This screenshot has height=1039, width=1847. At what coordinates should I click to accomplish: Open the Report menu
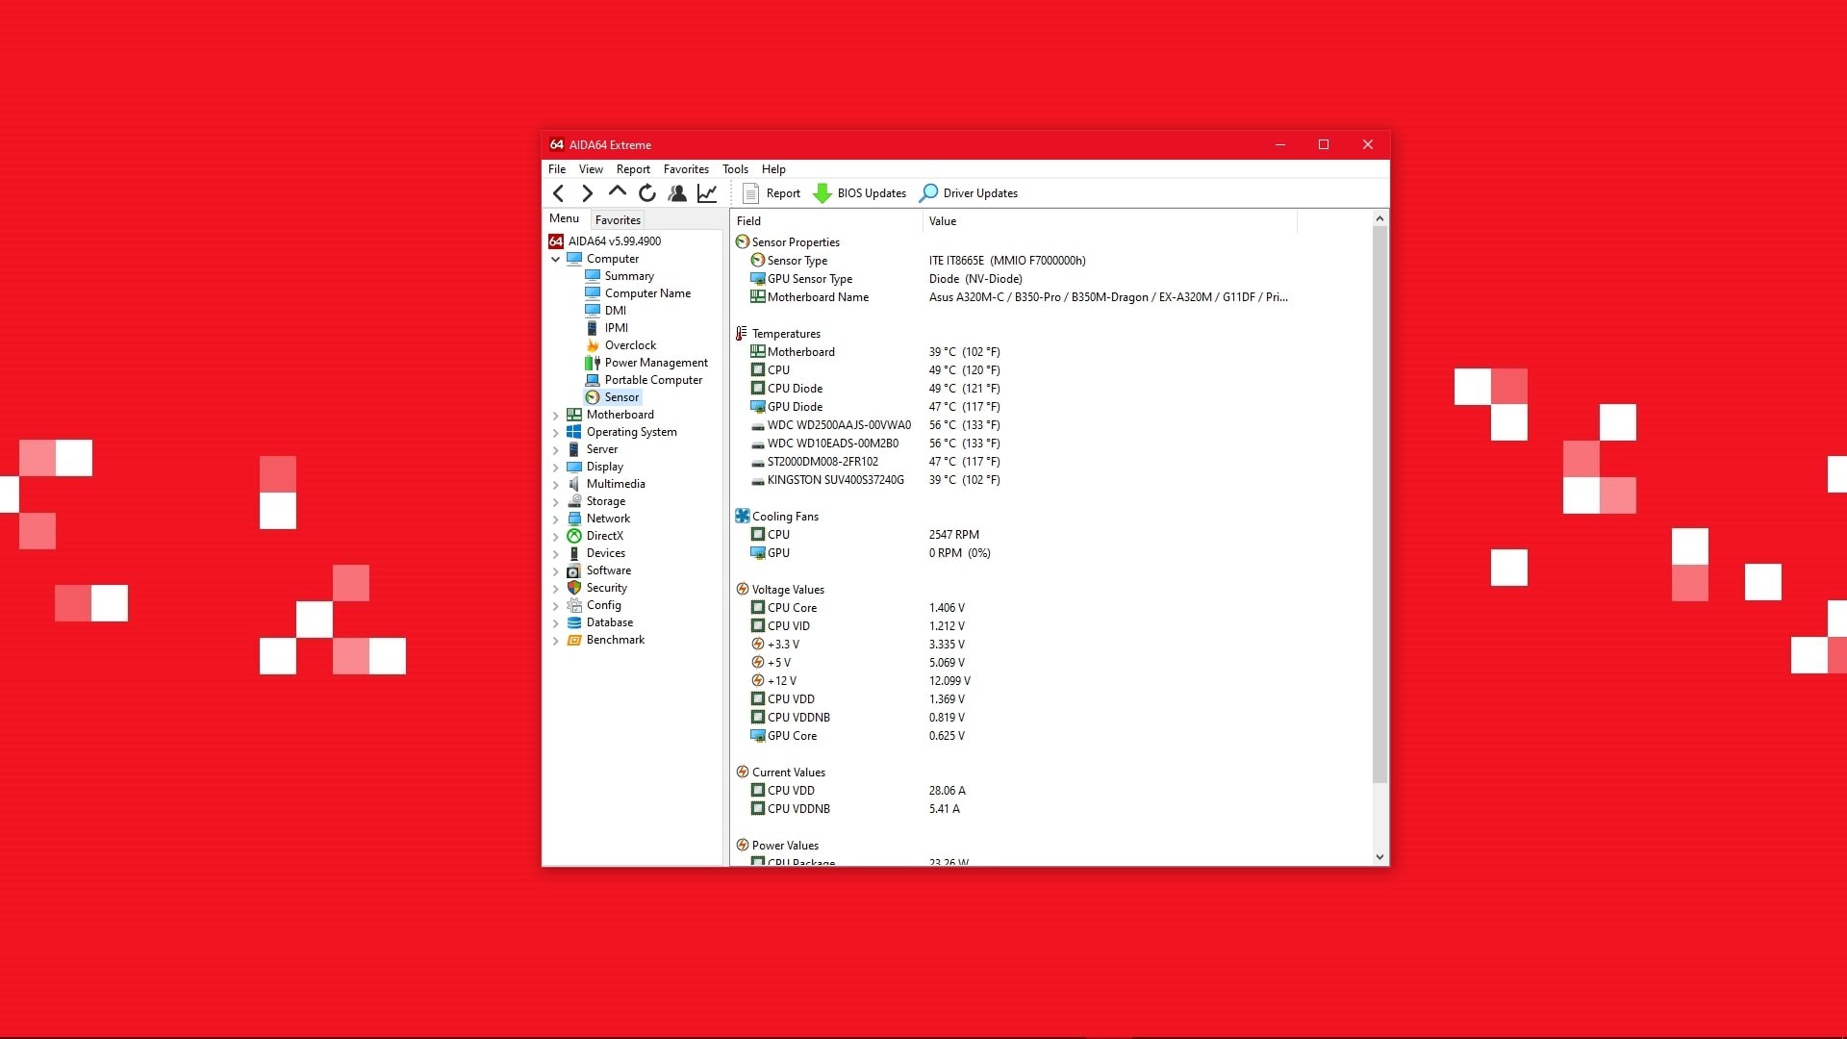(x=633, y=169)
